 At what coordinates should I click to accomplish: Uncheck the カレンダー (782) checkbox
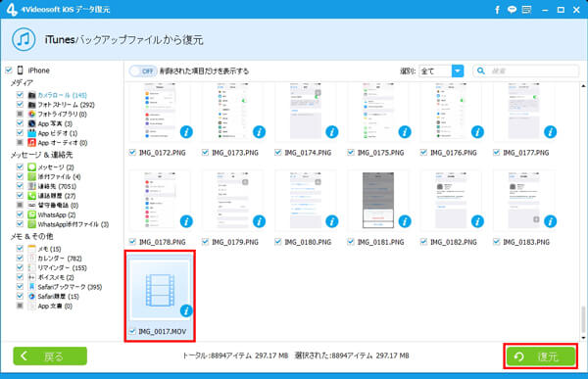tap(20, 258)
